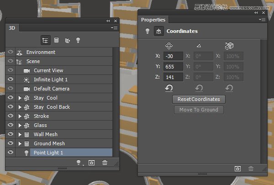The height and width of the screenshot is (185, 274).
Task: Click the rotation angle icon in Coordinates
Action: pos(199,46)
